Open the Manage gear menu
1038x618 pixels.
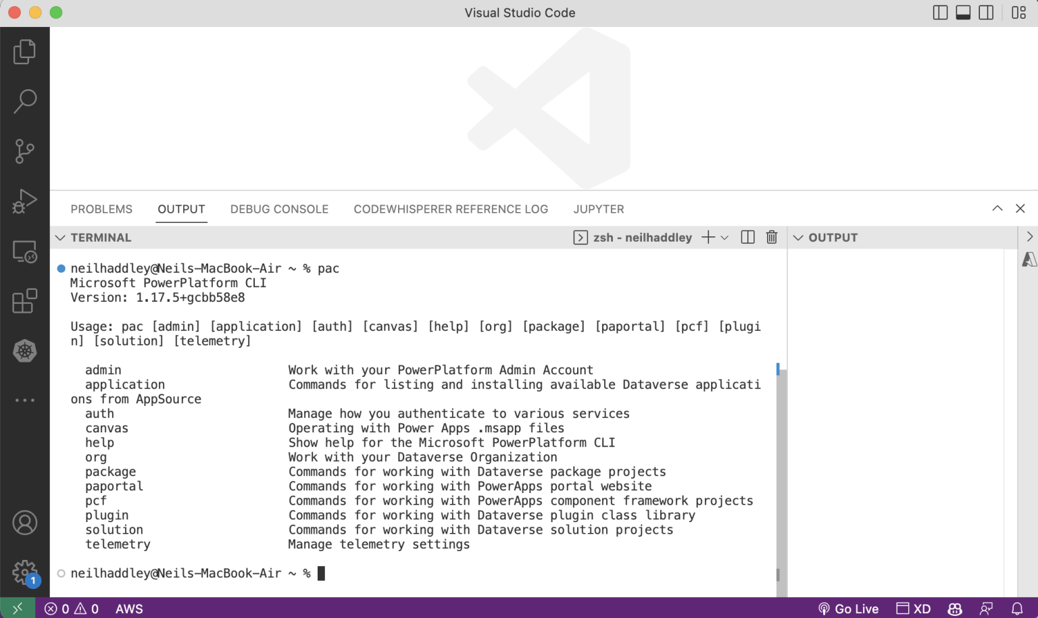pyautogui.click(x=25, y=573)
